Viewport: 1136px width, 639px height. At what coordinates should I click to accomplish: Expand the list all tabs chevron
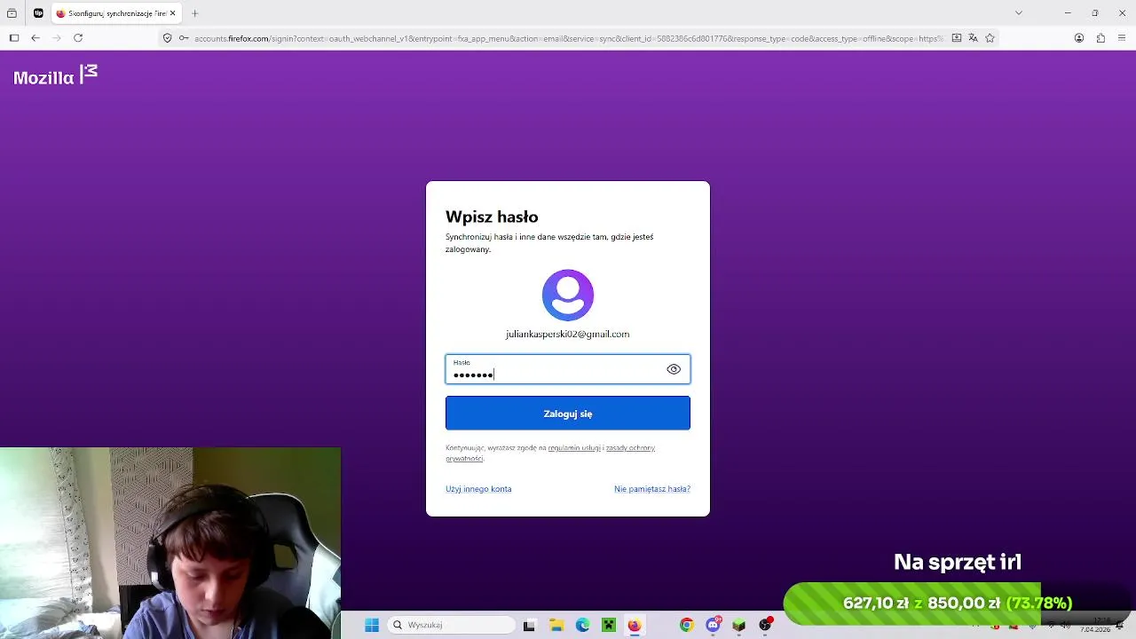pyautogui.click(x=1019, y=13)
